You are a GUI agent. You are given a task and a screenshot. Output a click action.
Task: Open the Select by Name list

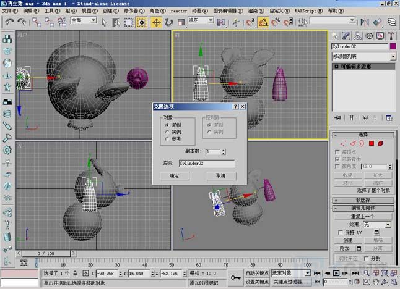tap(116, 22)
